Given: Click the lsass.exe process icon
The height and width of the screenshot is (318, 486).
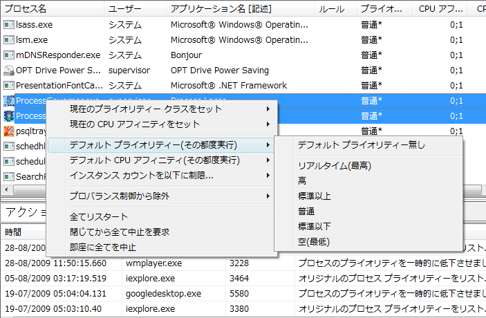Looking at the screenshot, I should 9,25.
